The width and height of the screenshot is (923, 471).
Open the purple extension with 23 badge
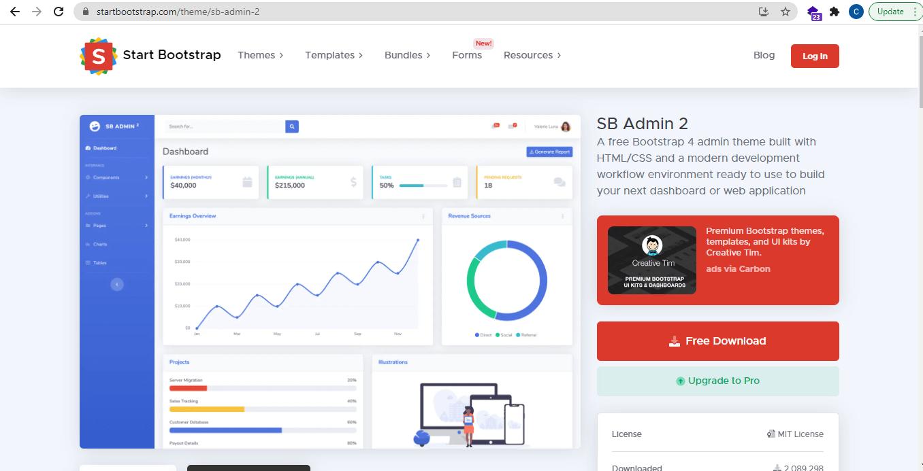click(x=813, y=12)
